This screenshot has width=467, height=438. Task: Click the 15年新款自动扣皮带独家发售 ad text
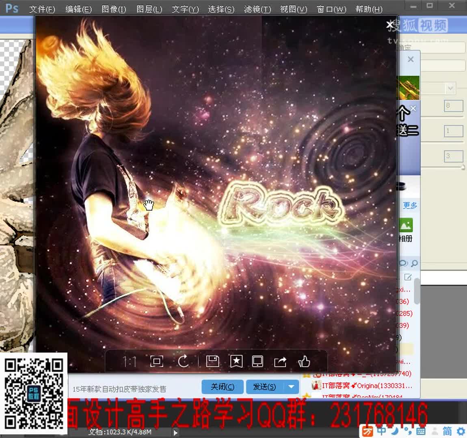119,389
